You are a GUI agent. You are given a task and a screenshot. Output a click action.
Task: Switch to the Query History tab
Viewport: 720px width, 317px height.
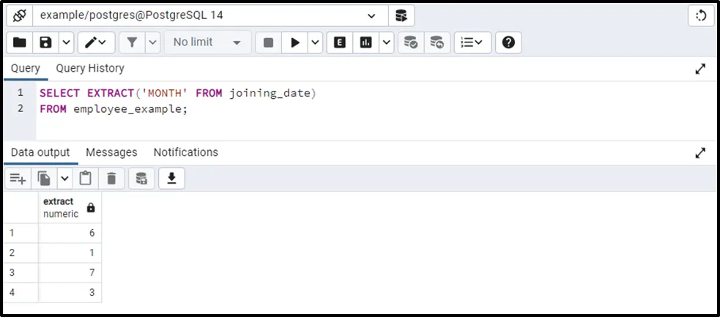point(90,68)
